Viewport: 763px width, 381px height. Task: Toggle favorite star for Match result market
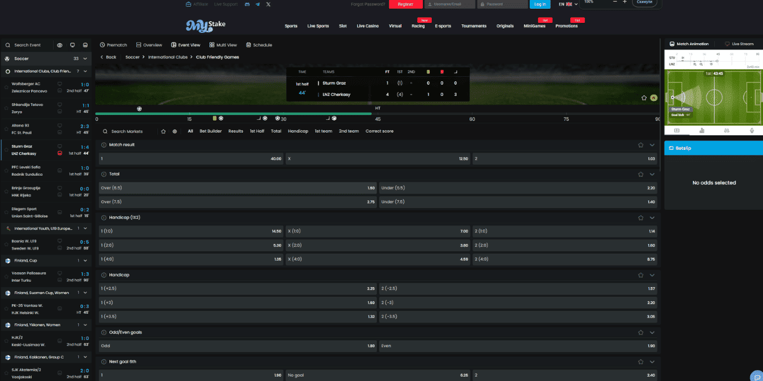click(641, 145)
